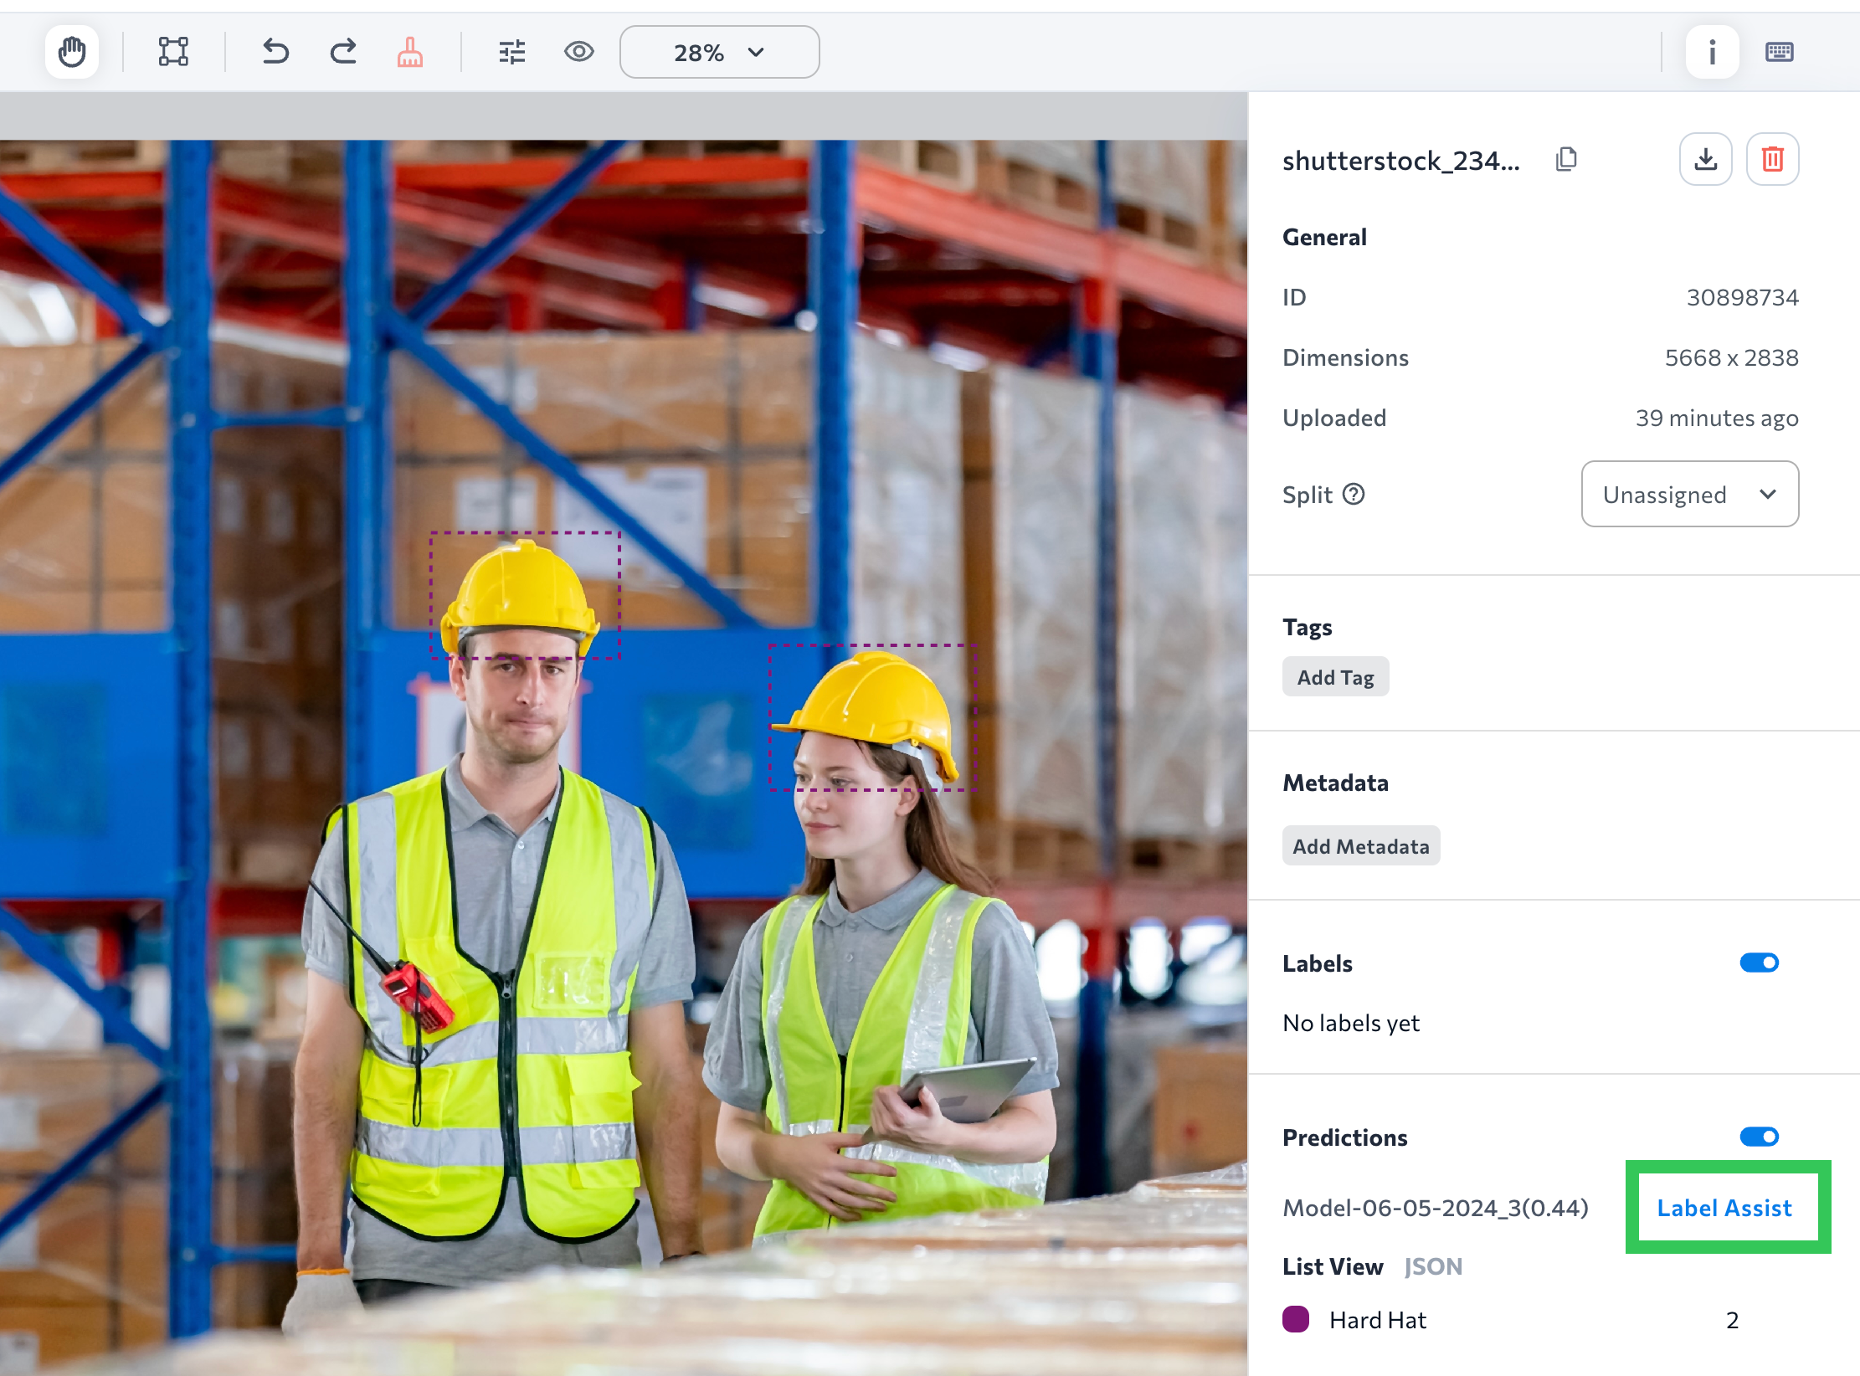This screenshot has width=1860, height=1376.
Task: Click the redo arrow icon
Action: (x=343, y=52)
